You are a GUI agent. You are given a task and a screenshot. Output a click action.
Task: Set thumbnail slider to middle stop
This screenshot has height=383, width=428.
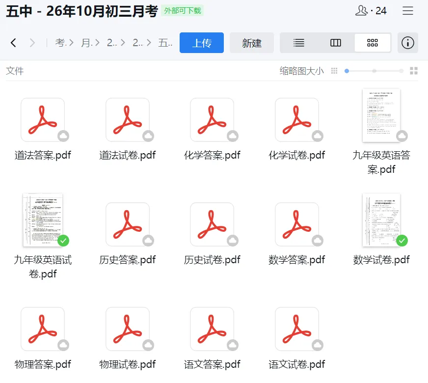[374, 71]
